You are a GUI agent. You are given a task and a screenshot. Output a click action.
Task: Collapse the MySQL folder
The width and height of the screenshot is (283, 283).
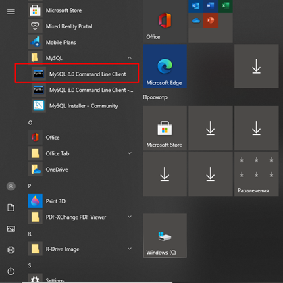[130, 58]
